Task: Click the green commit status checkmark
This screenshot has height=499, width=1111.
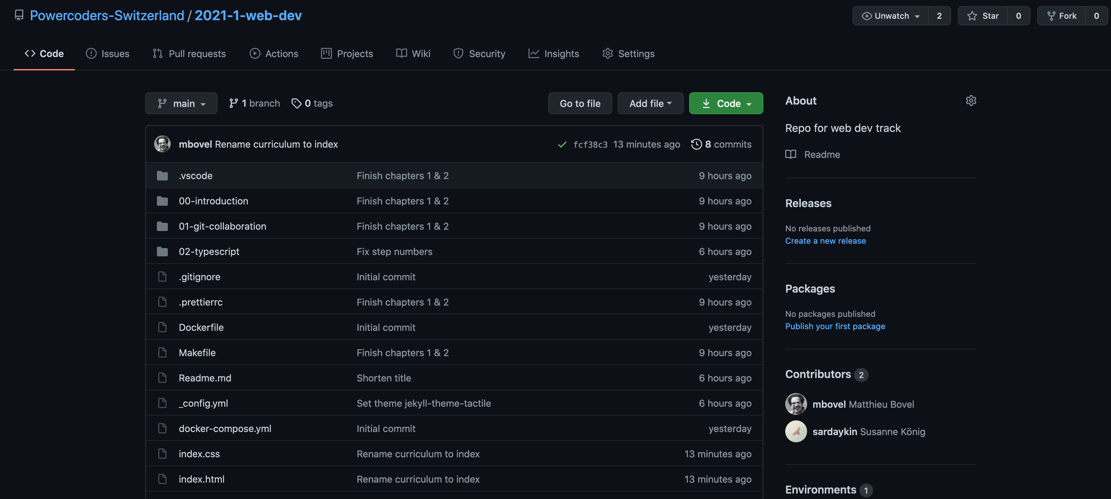Action: tap(562, 145)
